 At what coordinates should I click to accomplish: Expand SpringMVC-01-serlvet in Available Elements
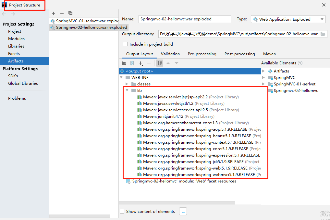tap(263, 84)
